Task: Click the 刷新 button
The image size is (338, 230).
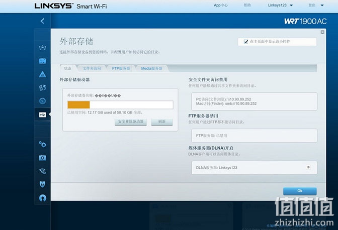Action: pos(162,122)
